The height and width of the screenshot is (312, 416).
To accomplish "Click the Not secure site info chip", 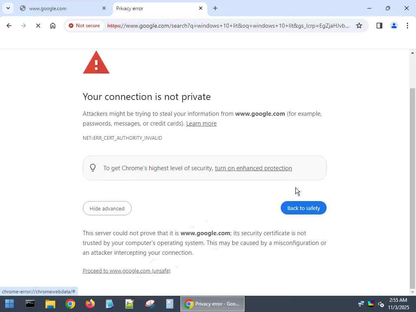I will 84,26.
